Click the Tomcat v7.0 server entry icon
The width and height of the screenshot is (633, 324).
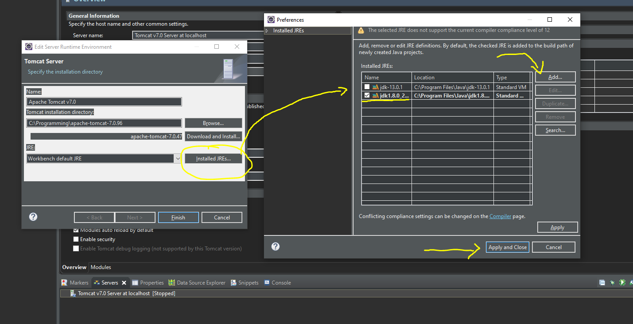73,293
